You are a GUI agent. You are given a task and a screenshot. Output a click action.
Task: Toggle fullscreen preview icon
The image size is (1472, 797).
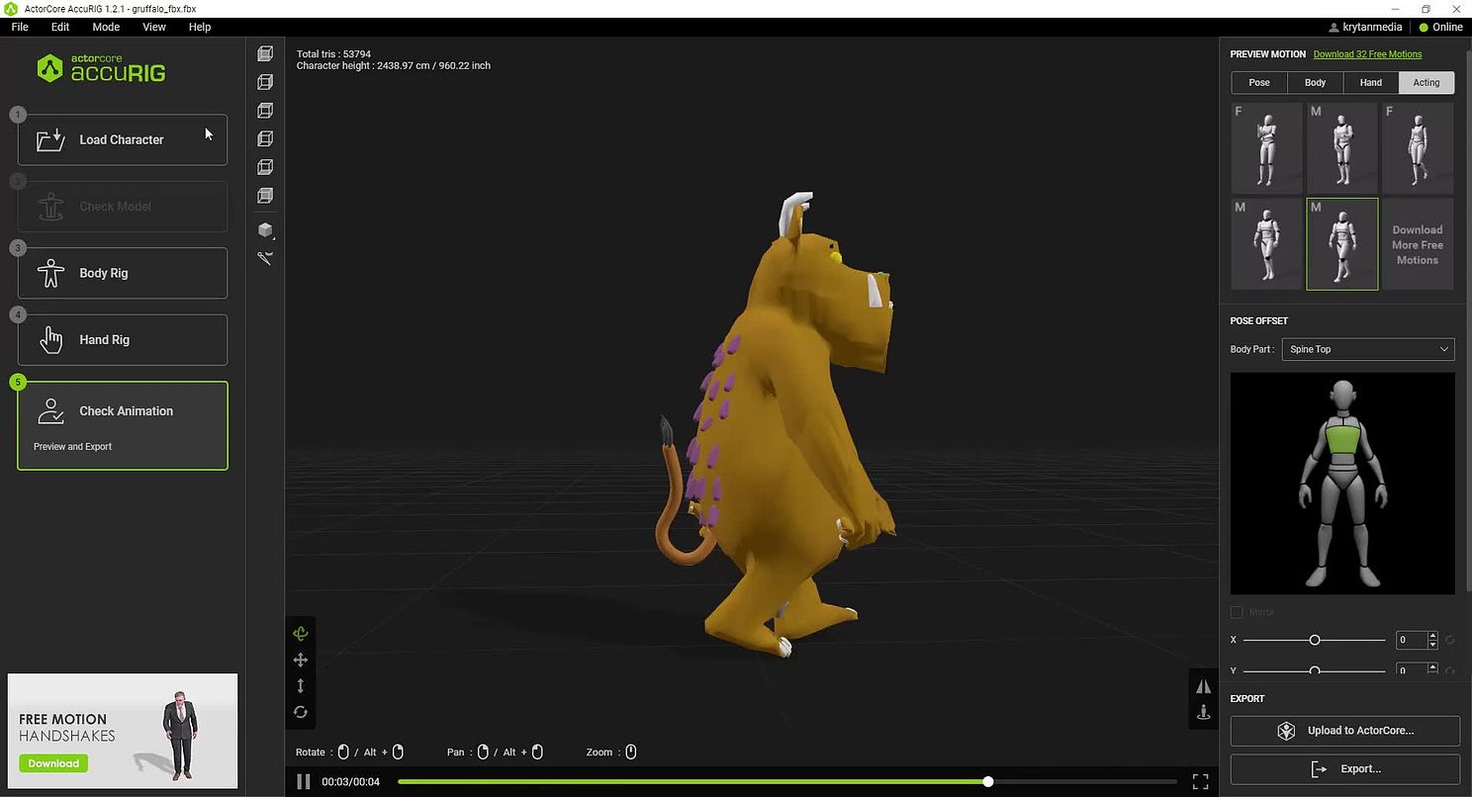click(1201, 782)
